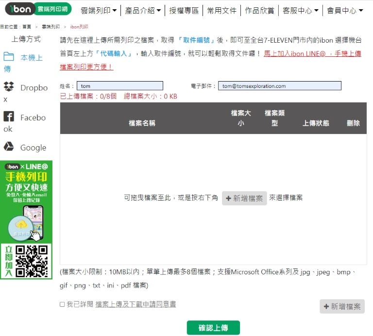Expand the 產品介紹 menu
This screenshot has width=373, height=336.
pyautogui.click(x=143, y=11)
